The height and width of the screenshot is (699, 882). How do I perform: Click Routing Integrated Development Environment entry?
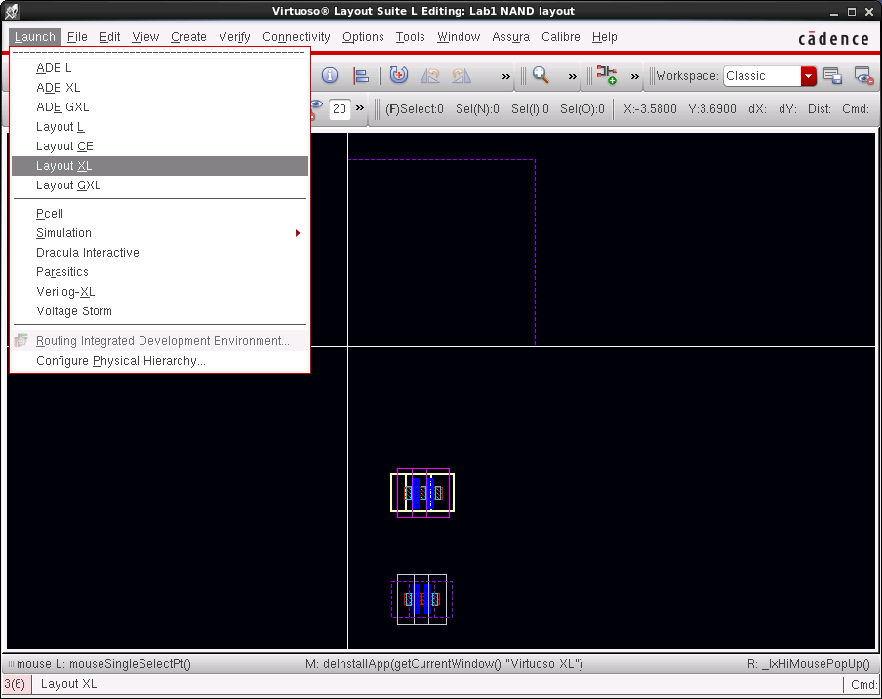[160, 341]
